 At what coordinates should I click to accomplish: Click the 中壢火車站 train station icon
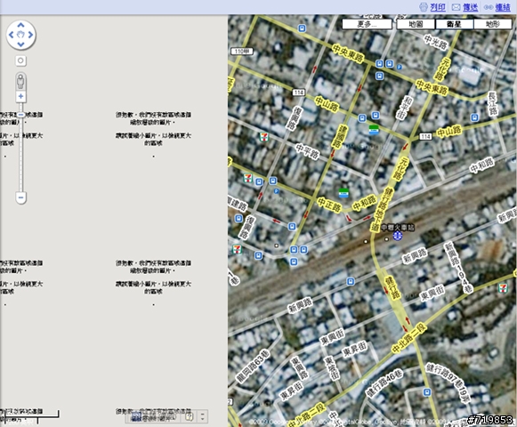[x=398, y=236]
